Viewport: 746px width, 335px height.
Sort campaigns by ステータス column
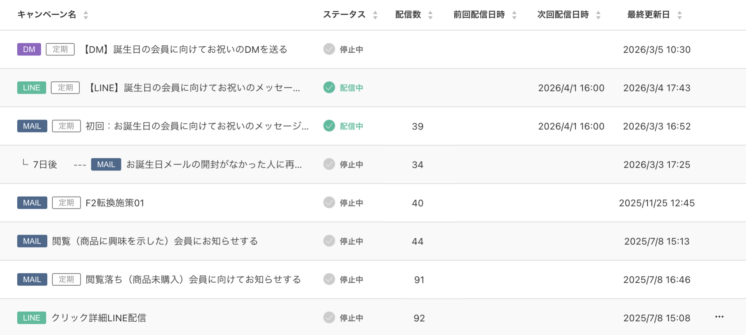pyautogui.click(x=345, y=14)
